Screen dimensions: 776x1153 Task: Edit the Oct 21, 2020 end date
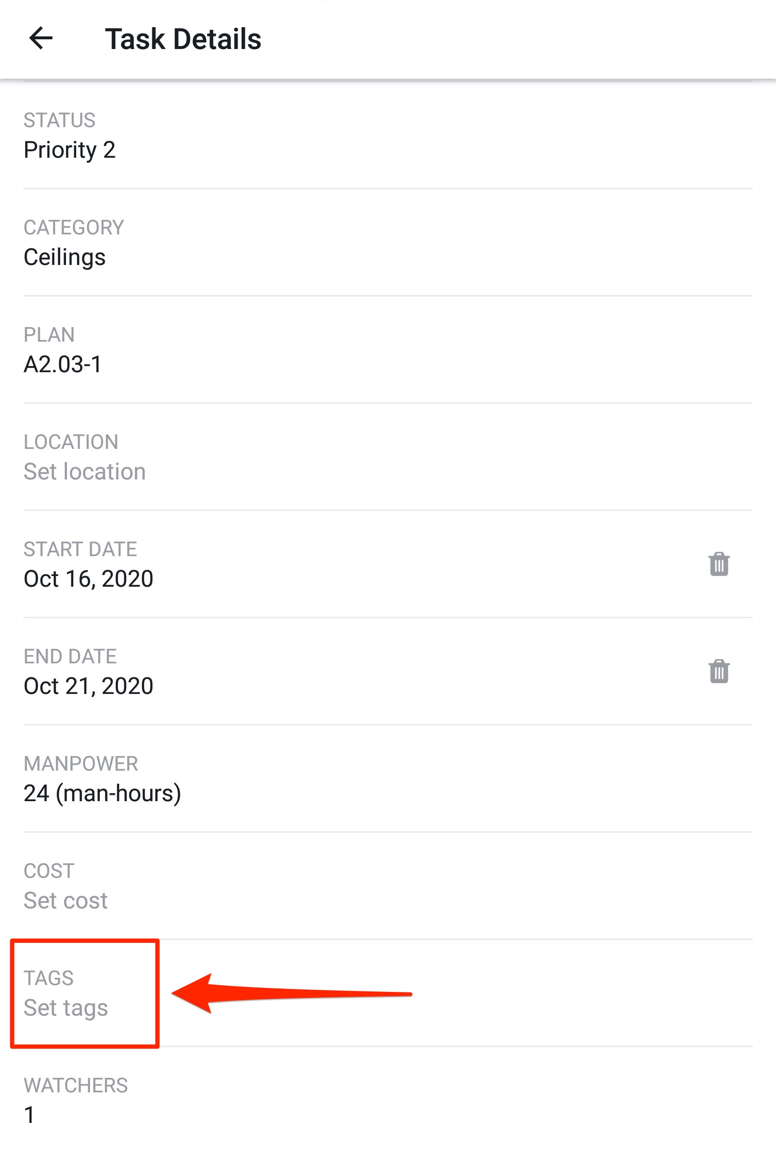[x=89, y=686]
